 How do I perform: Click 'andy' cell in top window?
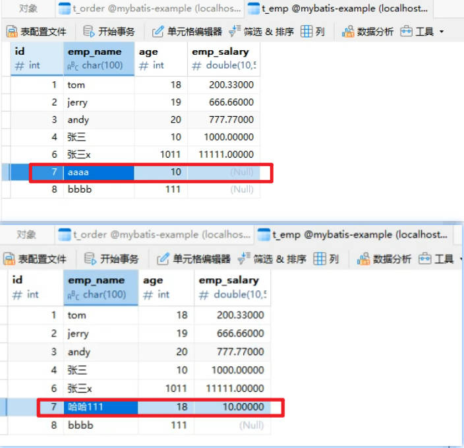(99, 119)
